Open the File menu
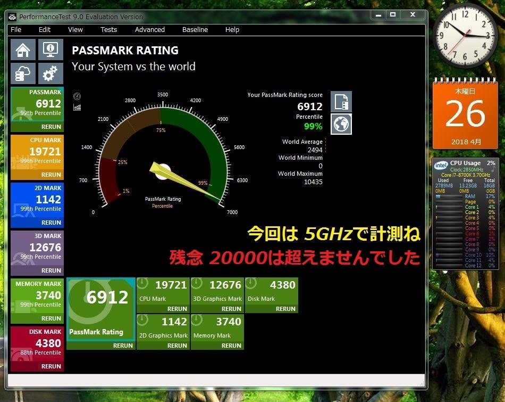505x402 pixels. (16, 30)
